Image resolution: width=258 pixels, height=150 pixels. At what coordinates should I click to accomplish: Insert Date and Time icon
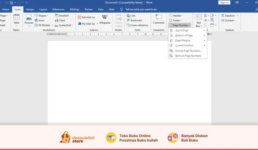[212, 20]
